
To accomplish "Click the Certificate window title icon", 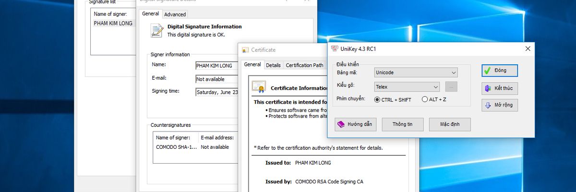I will tap(245, 50).
